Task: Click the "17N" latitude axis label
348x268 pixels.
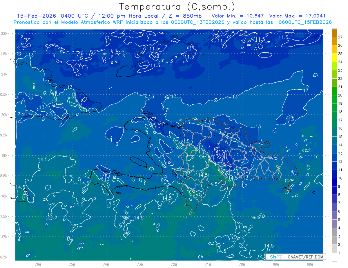Action: (4, 237)
